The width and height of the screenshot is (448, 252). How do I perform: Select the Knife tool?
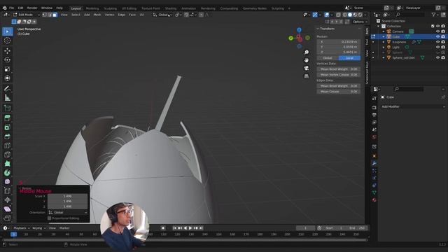(x=8, y=155)
